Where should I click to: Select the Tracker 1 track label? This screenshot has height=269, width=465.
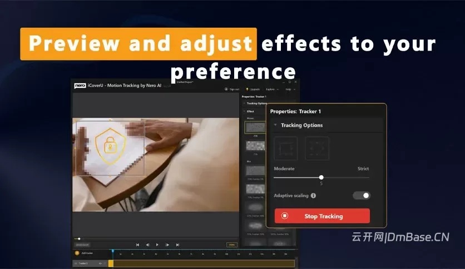(x=83, y=263)
